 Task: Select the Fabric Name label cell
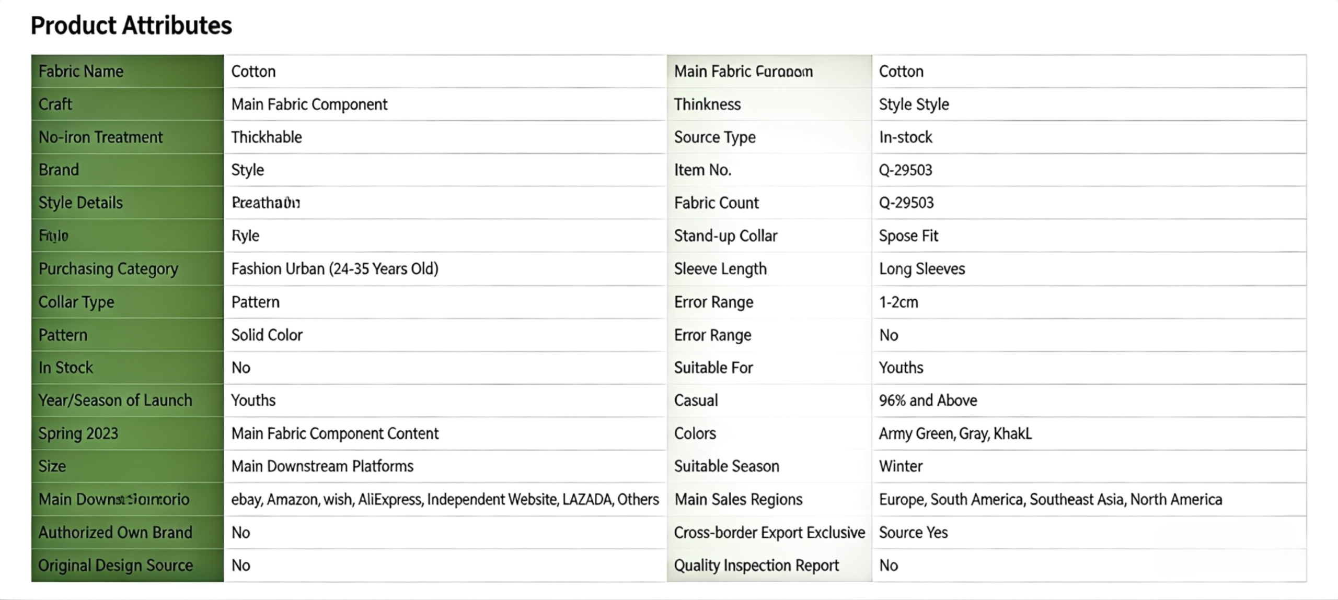tap(81, 72)
